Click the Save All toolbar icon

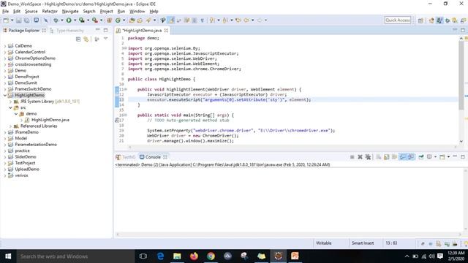(x=27, y=20)
